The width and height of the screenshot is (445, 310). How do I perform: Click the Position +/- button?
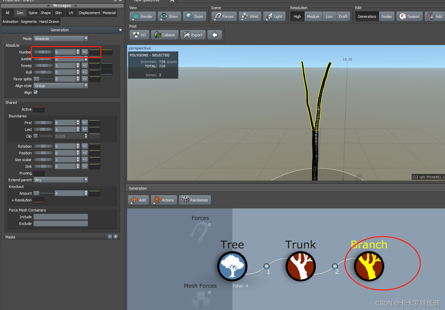click(85, 153)
